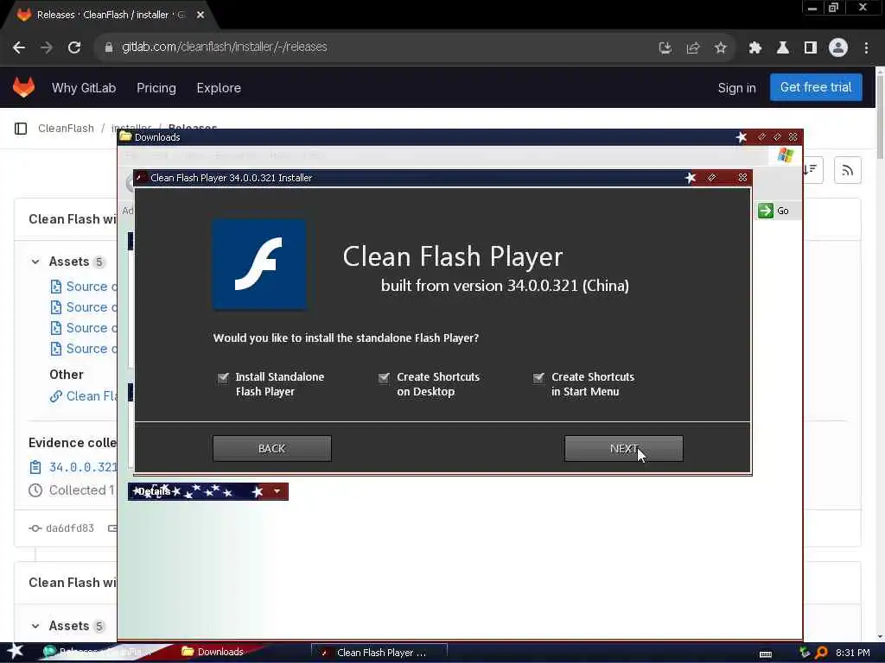This screenshot has width=885, height=663.
Task: Collapse the first Assets section
Action: pos(35,262)
